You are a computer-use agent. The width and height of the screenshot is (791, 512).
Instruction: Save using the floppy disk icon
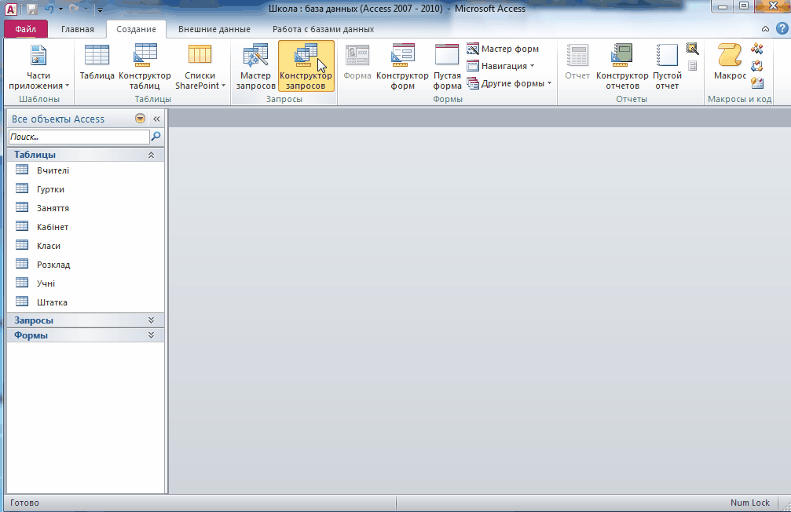[x=31, y=9]
